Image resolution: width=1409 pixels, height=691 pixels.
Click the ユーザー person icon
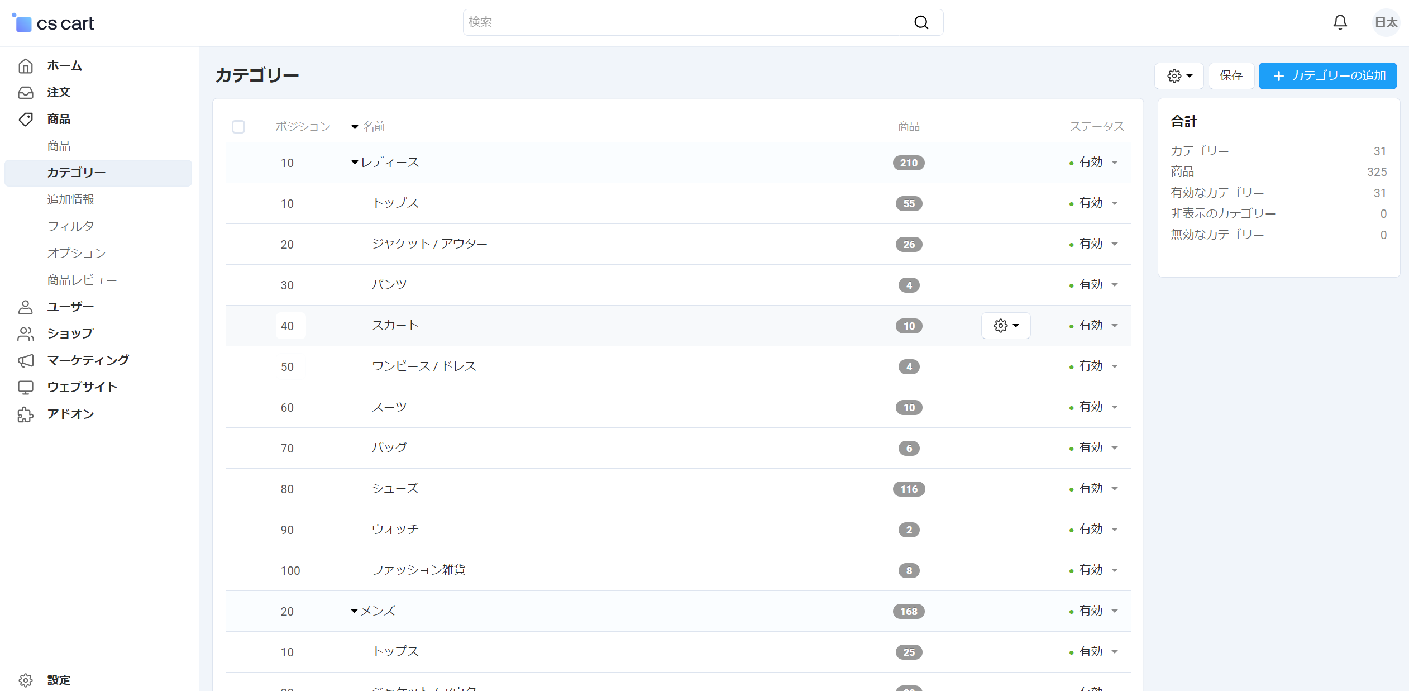point(26,307)
